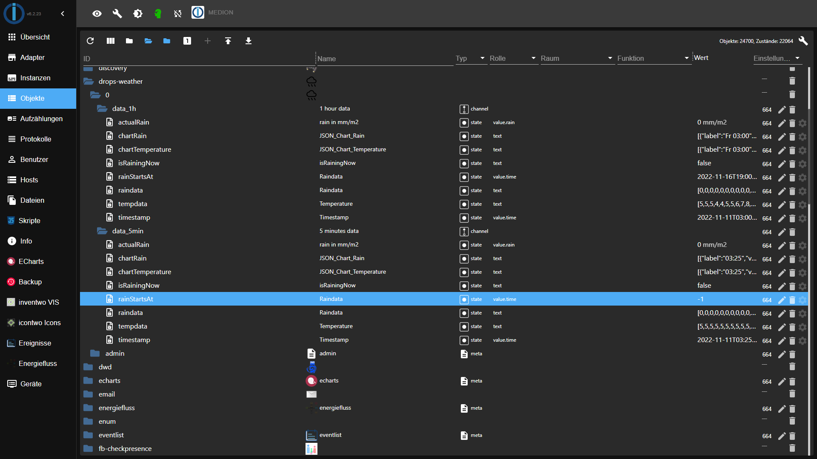The height and width of the screenshot is (459, 817).
Task: Collapse all folders with closed-folder icon
Action: pyautogui.click(x=129, y=41)
